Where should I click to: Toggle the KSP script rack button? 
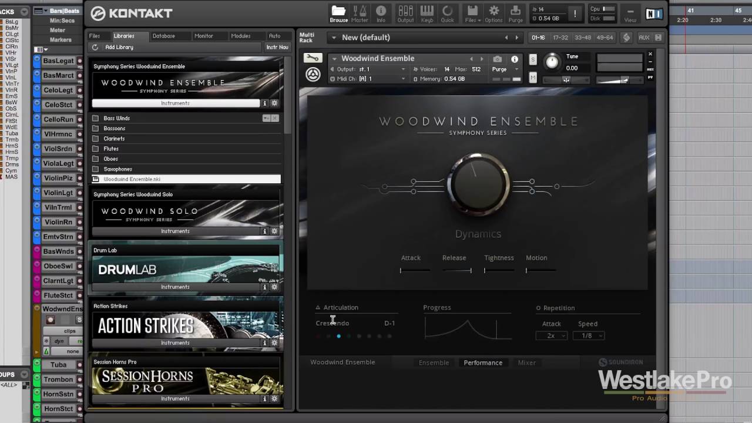click(626, 37)
